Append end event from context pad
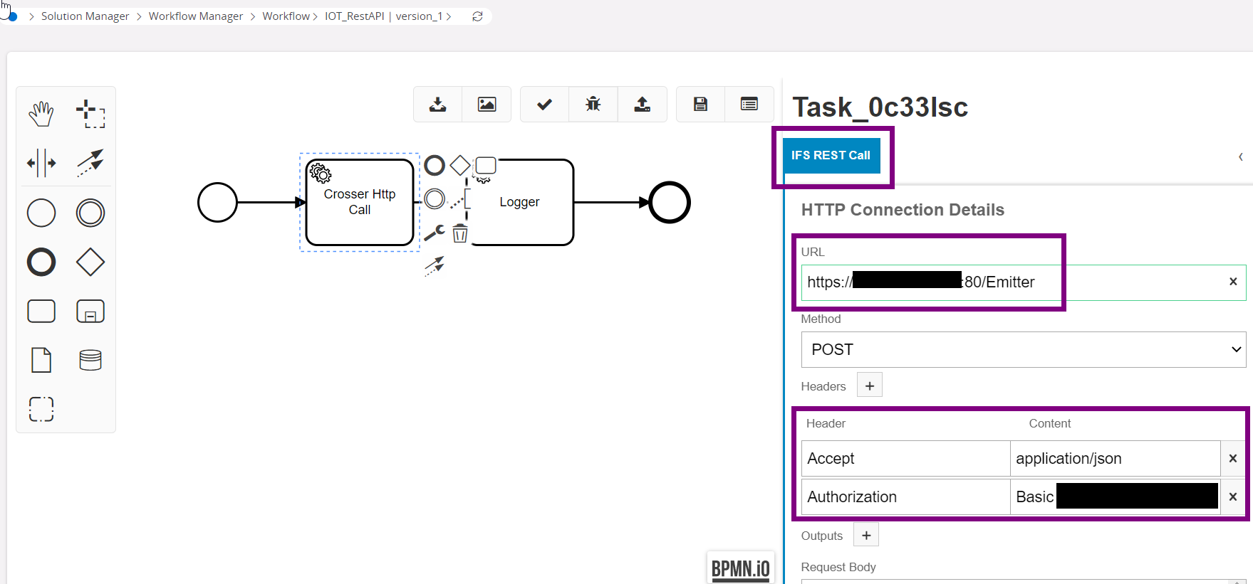The image size is (1253, 584). coord(435,166)
